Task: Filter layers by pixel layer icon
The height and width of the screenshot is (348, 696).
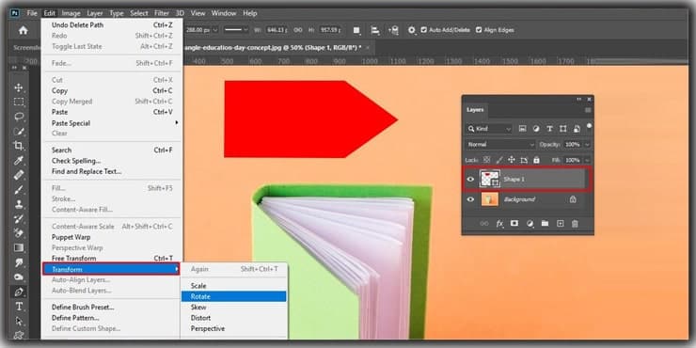Action: point(522,129)
